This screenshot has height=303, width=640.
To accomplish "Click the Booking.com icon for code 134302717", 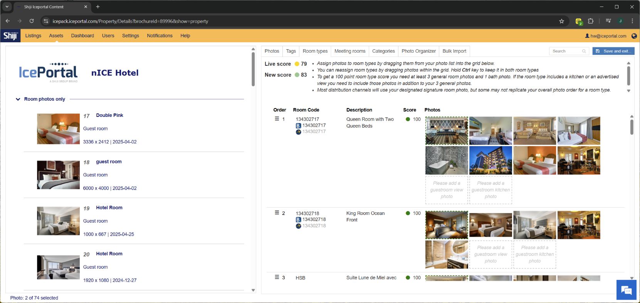I will pos(298,126).
